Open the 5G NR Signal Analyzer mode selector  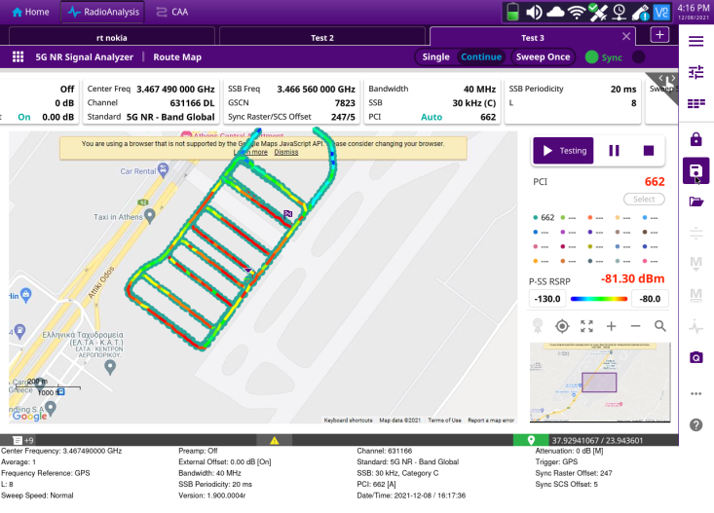84,56
